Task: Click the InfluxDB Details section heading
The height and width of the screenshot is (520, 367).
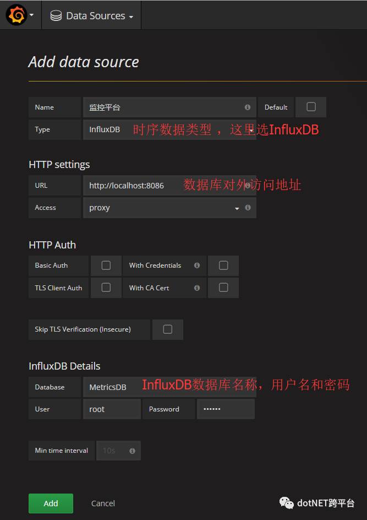Action: pos(64,366)
